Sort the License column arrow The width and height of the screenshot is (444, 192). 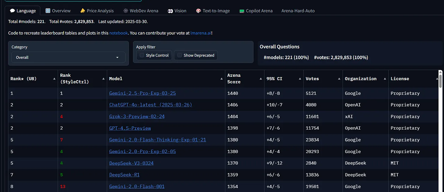coord(437,79)
